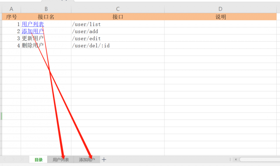This screenshot has width=280, height=166.
Task: Select column D header
Action: (220, 9)
